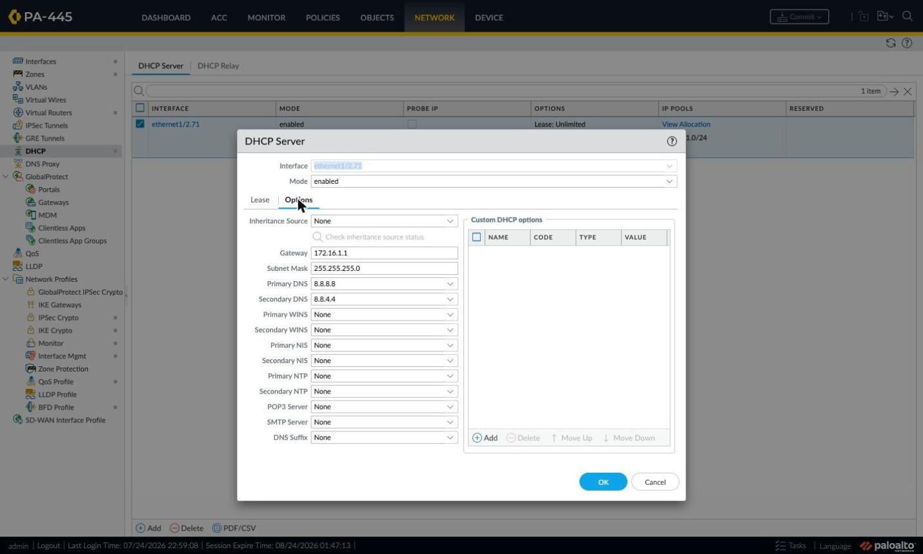Click the IPSec Tunnels lock icon
This screenshot has height=554, width=923.
(x=18, y=125)
